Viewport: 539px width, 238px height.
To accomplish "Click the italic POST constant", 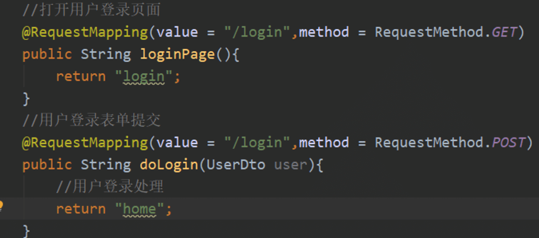I will click(508, 143).
